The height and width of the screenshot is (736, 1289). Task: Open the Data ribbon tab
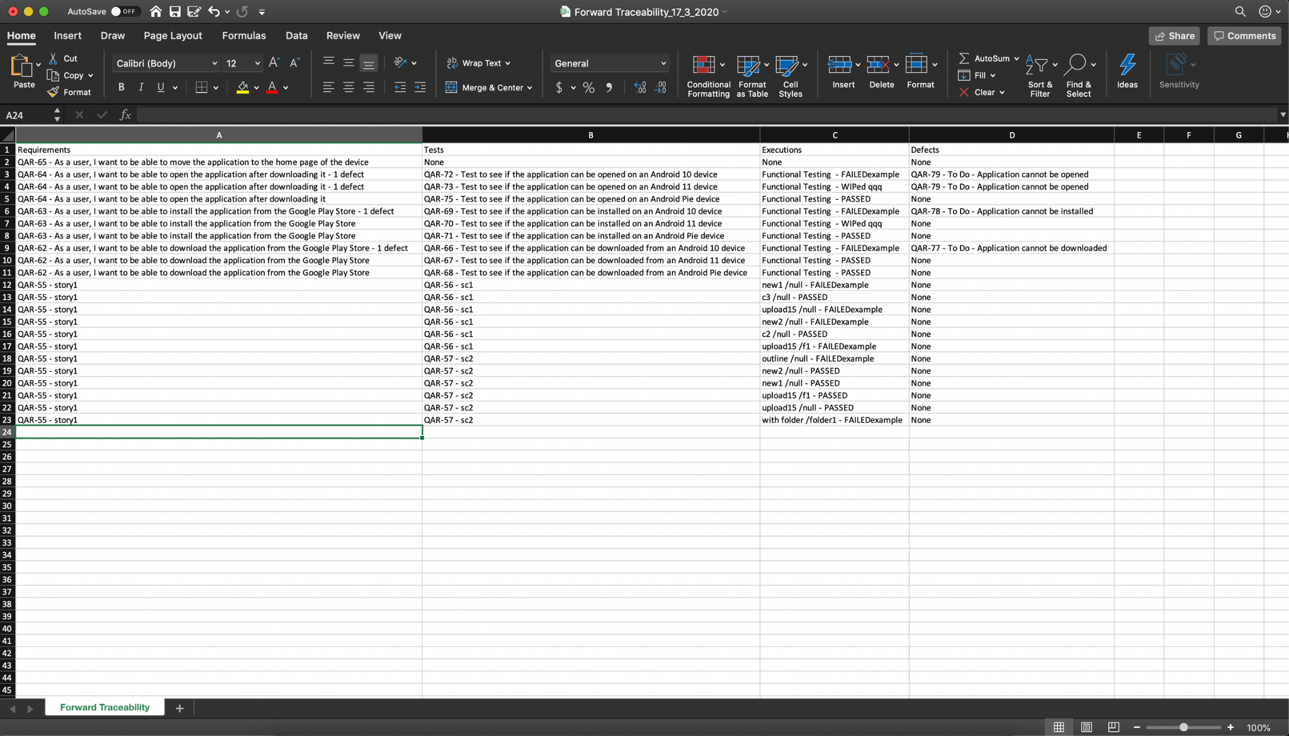pos(296,36)
